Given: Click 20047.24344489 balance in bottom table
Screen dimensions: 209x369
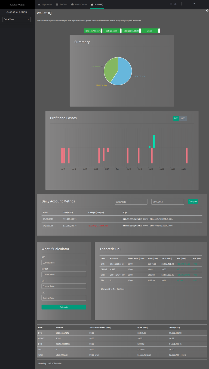Looking at the screenshot, I should (x=63, y=344).
